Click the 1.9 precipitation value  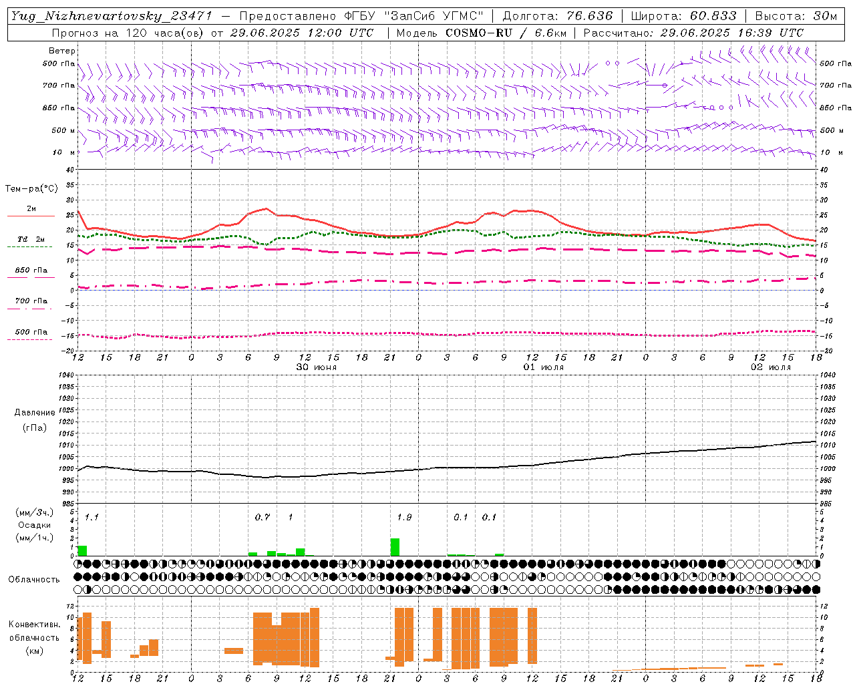(x=404, y=517)
